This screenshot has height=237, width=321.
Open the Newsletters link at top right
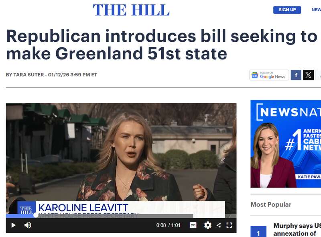[316, 10]
